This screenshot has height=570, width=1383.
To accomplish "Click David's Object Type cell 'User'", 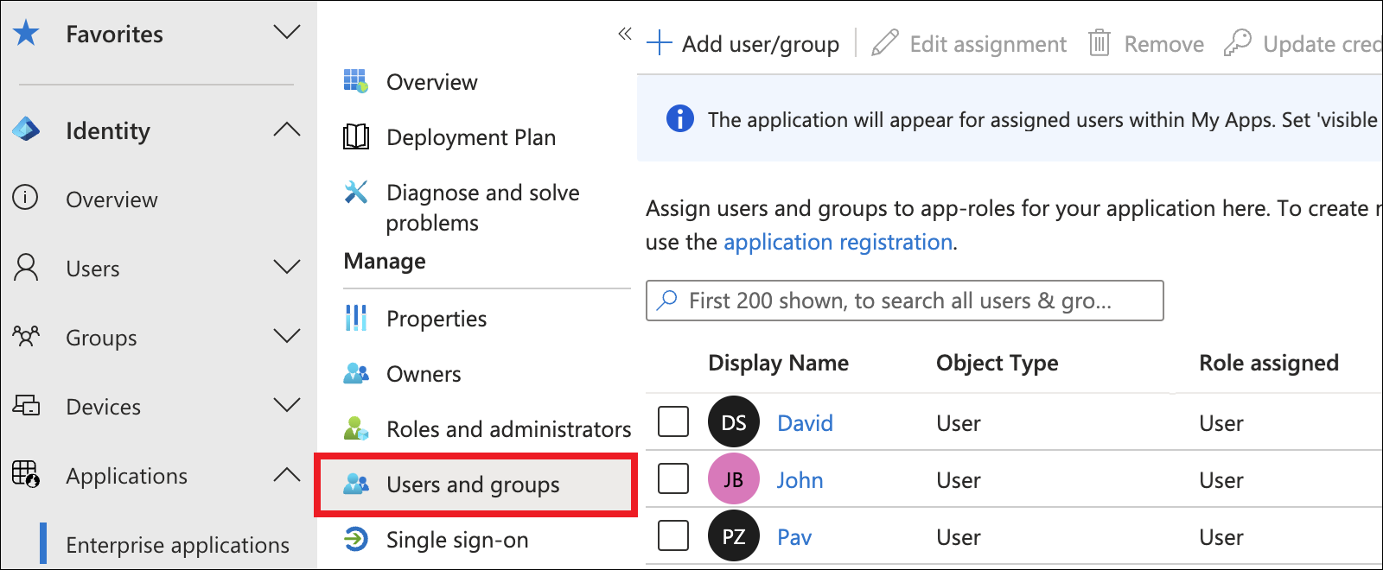I will coord(959,423).
